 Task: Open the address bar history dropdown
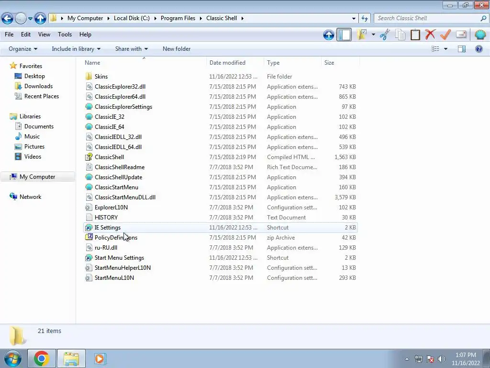pyautogui.click(x=354, y=19)
